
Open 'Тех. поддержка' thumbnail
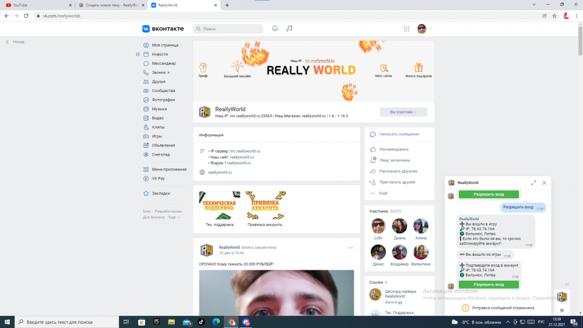click(x=219, y=206)
